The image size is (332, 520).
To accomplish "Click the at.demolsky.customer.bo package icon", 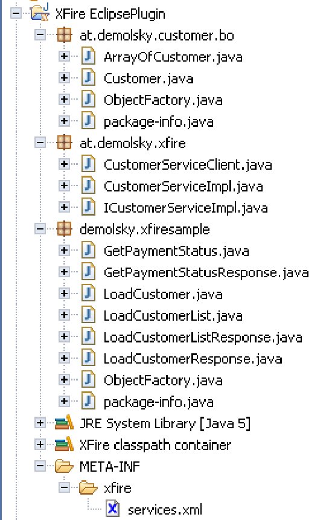I will [x=64, y=35].
